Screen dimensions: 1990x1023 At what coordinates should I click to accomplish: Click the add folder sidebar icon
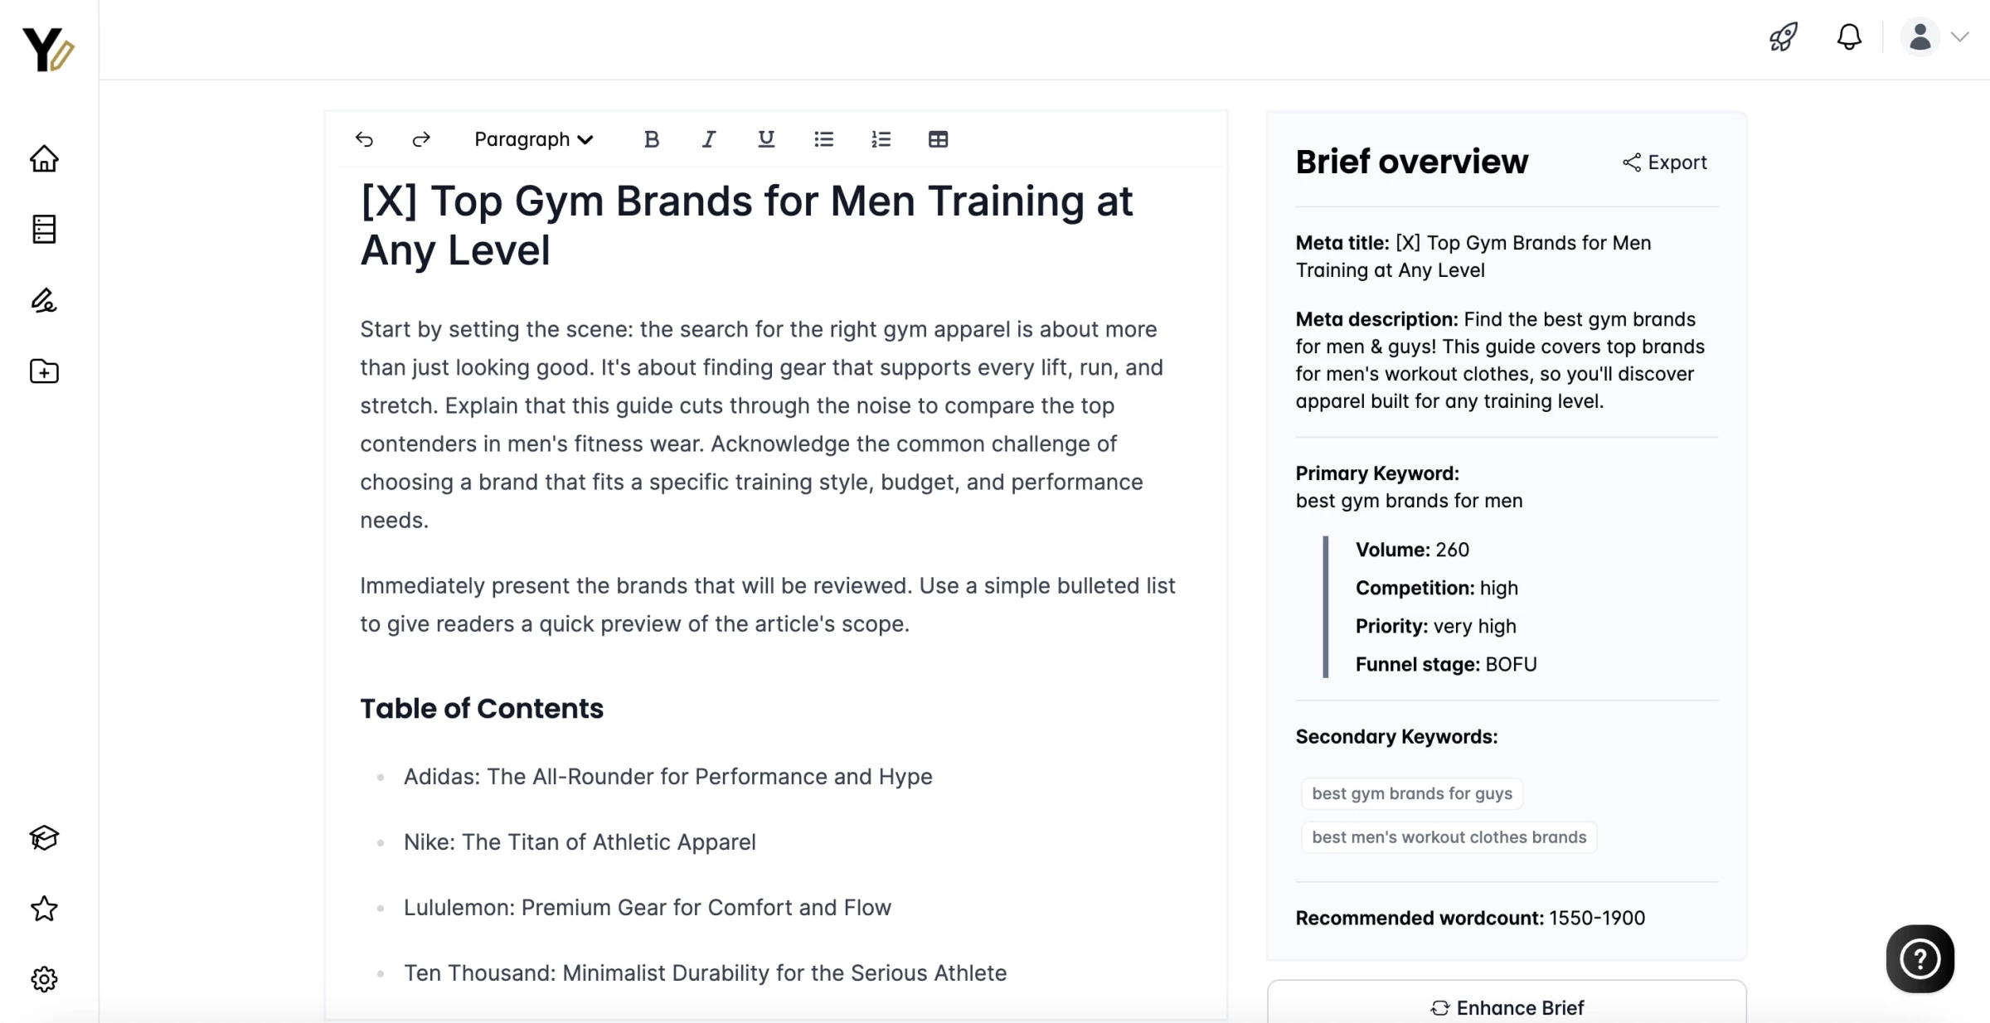(44, 371)
